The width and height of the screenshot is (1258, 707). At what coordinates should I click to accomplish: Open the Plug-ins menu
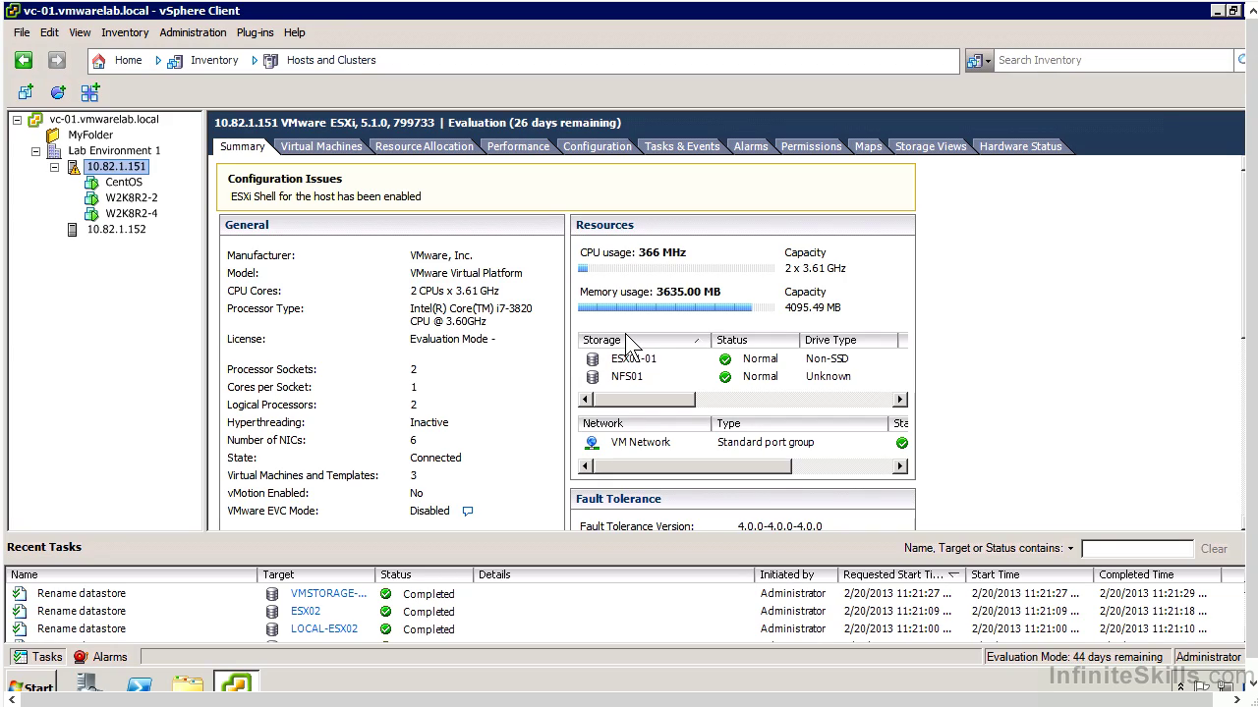point(255,32)
